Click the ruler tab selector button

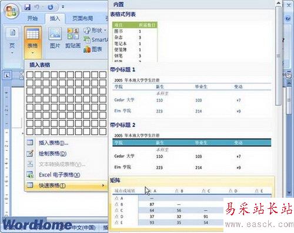[7, 75]
